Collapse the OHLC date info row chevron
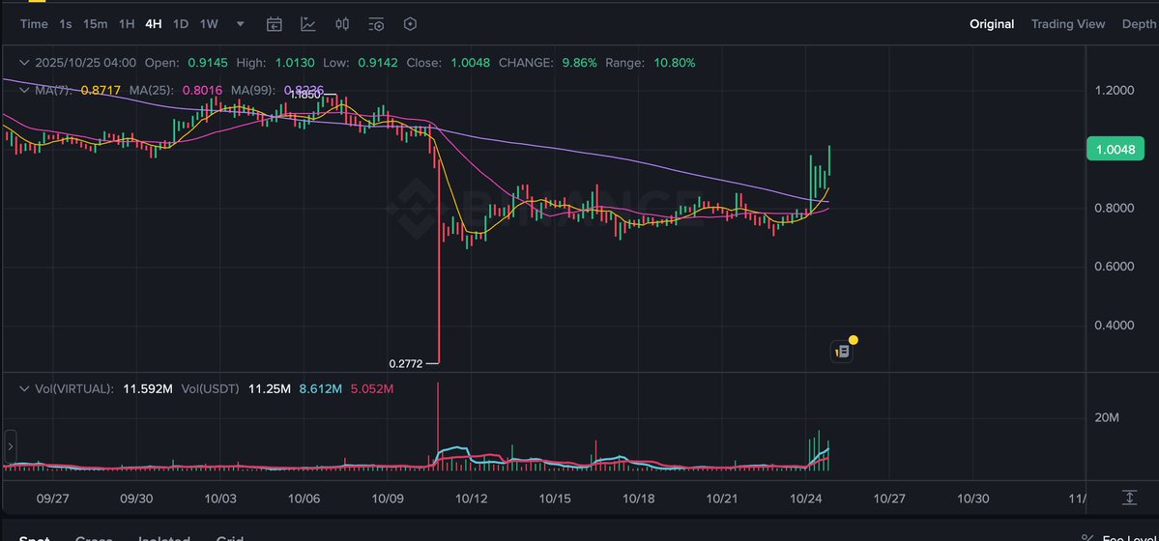 [24, 63]
